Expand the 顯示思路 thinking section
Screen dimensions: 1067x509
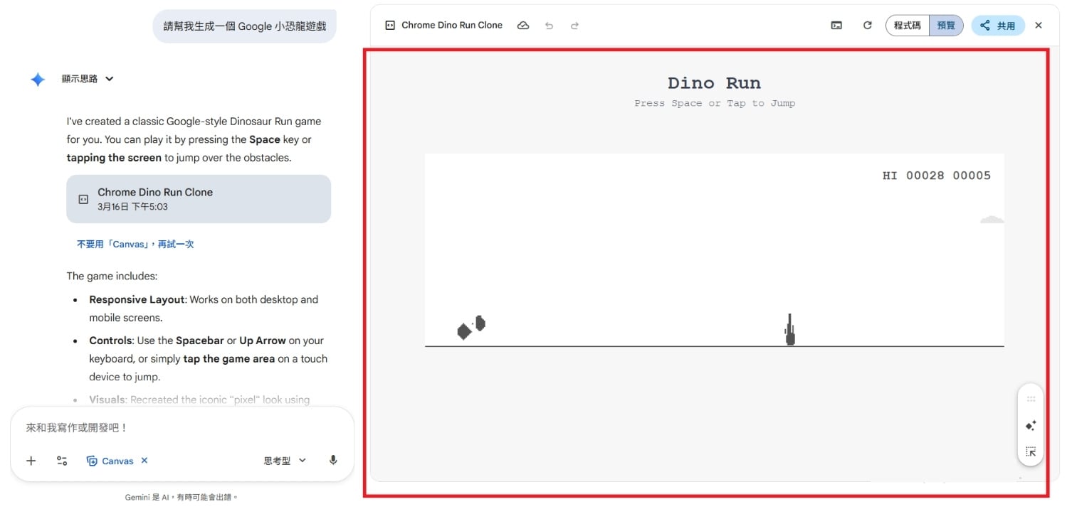pos(88,79)
